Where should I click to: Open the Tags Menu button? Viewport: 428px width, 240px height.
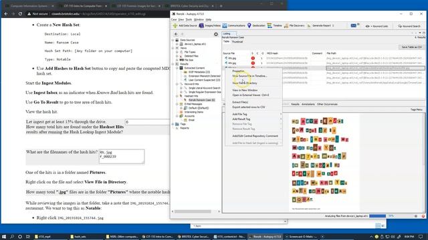(x=417, y=109)
